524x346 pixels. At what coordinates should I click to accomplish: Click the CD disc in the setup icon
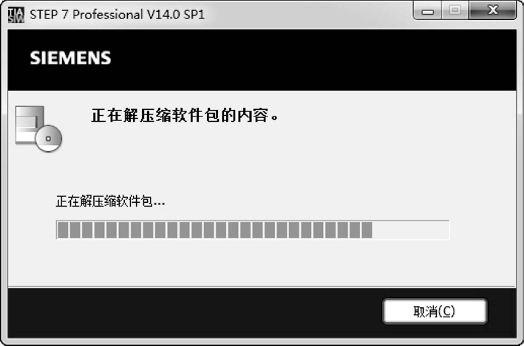49,139
